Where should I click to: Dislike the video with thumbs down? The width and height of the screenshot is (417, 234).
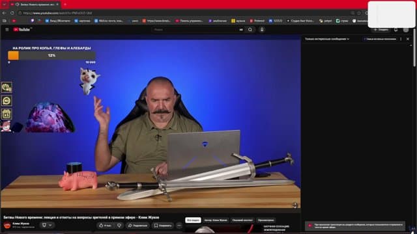[119, 226]
